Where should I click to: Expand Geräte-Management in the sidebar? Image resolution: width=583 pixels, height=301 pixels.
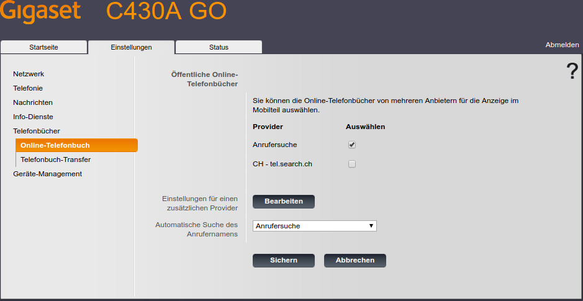47,174
